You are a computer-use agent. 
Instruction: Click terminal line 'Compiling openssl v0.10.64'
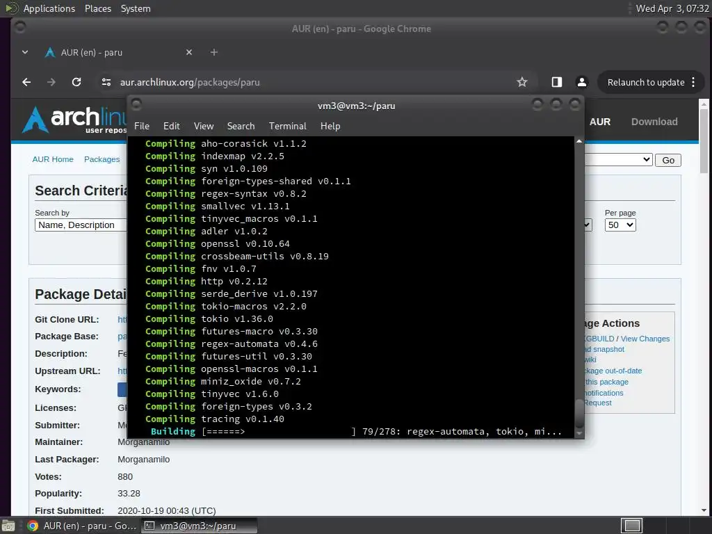pyautogui.click(x=217, y=244)
